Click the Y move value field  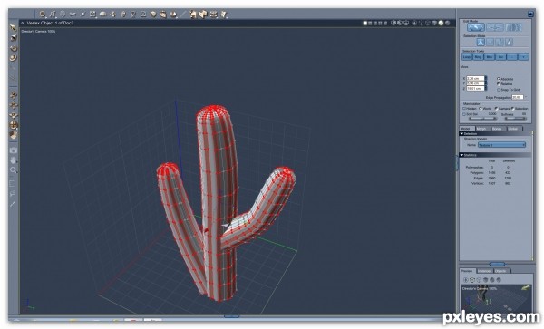click(x=475, y=83)
